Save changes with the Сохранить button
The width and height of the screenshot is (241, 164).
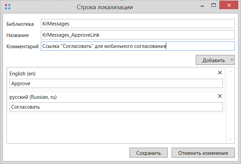pos(149,153)
